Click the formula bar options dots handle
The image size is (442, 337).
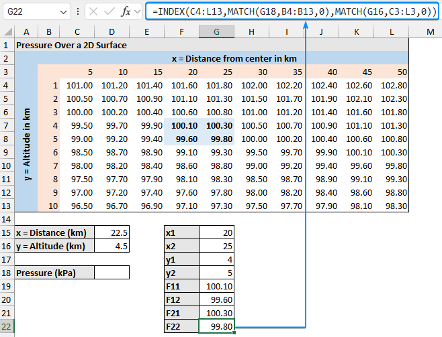pyautogui.click(x=78, y=11)
